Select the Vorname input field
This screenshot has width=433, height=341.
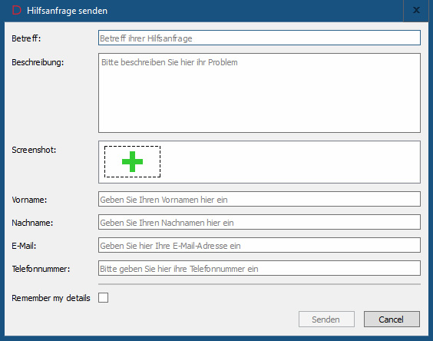259,199
